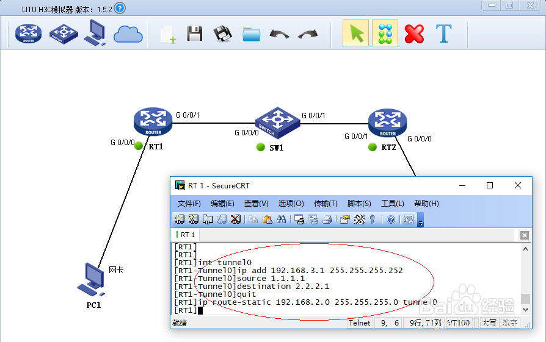Redo the action in LITO
Screen dimensions: 546x342
(308, 34)
